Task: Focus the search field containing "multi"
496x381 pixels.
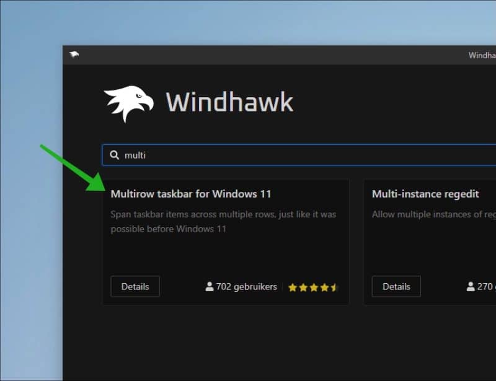Action: pyautogui.click(x=299, y=155)
